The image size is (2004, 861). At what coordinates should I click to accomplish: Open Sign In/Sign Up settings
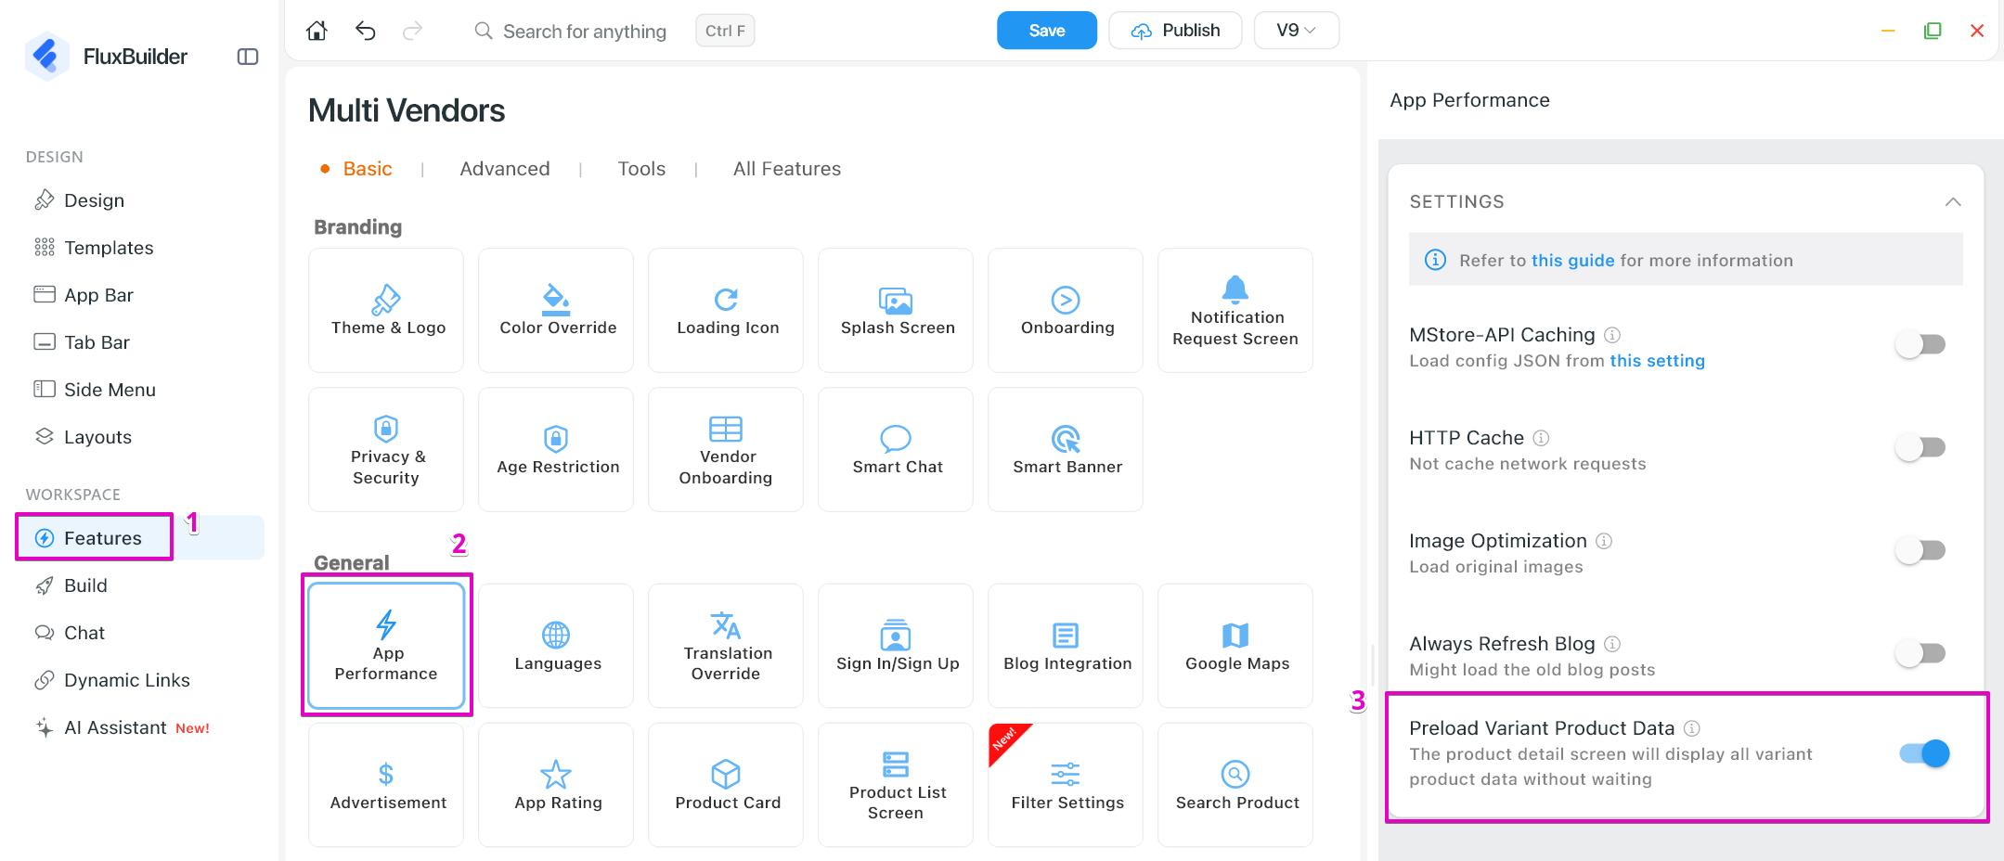[x=896, y=646]
